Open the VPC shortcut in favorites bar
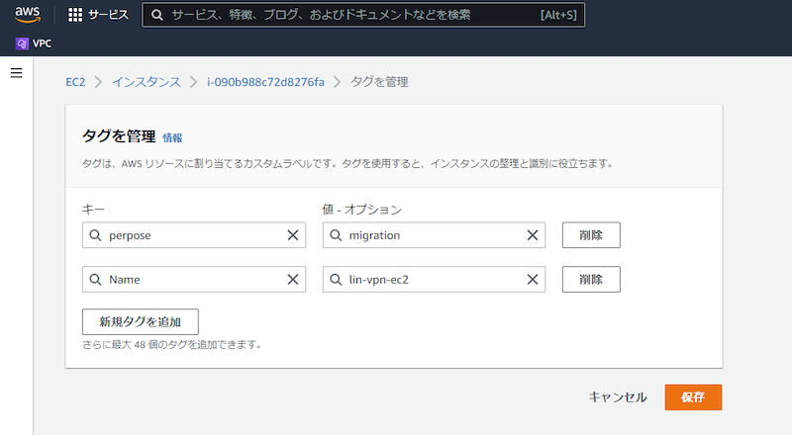792x435 pixels. coord(34,43)
